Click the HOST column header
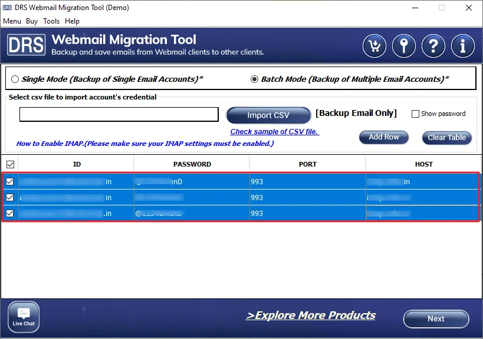 click(x=423, y=164)
